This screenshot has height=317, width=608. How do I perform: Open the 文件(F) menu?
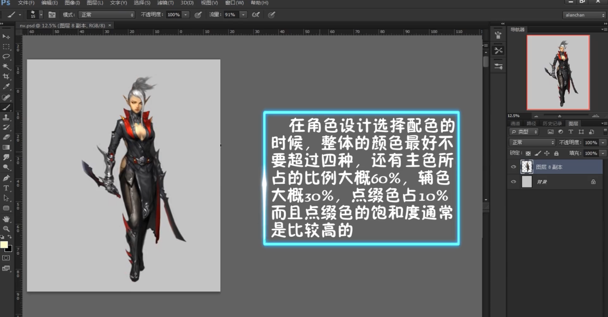tap(26, 3)
